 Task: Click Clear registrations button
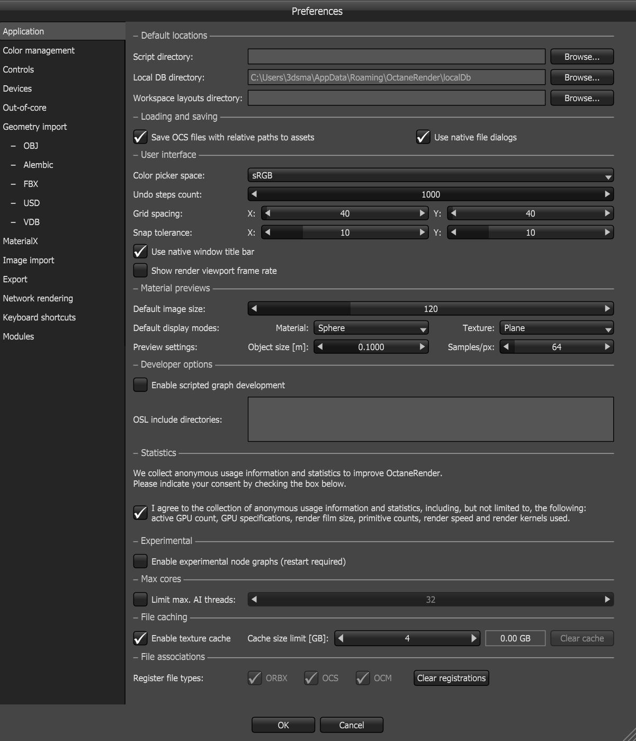451,678
